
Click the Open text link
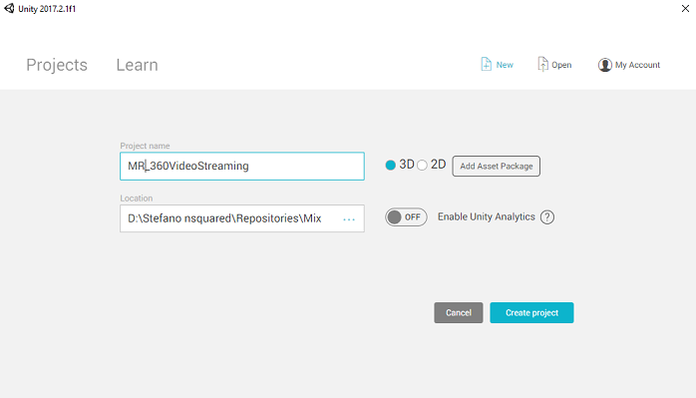point(561,65)
